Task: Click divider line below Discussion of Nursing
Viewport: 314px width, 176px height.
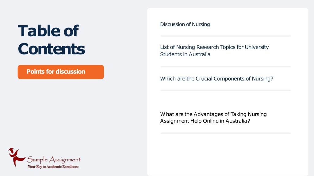Action: [x=225, y=36]
